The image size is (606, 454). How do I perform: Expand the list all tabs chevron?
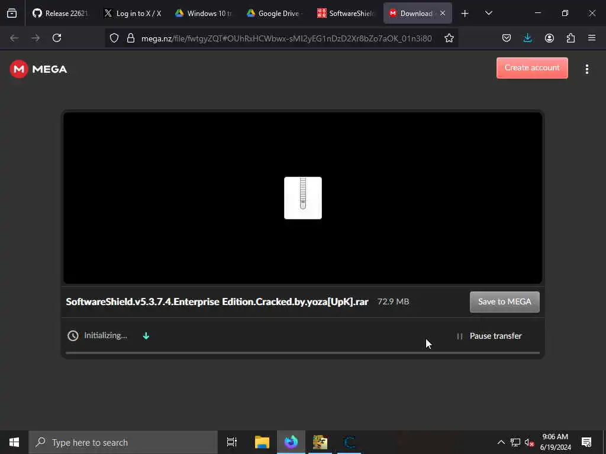point(488,13)
